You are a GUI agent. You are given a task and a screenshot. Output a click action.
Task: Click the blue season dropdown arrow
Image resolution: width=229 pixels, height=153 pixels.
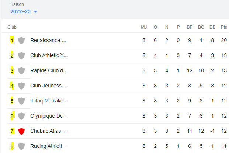point(35,12)
